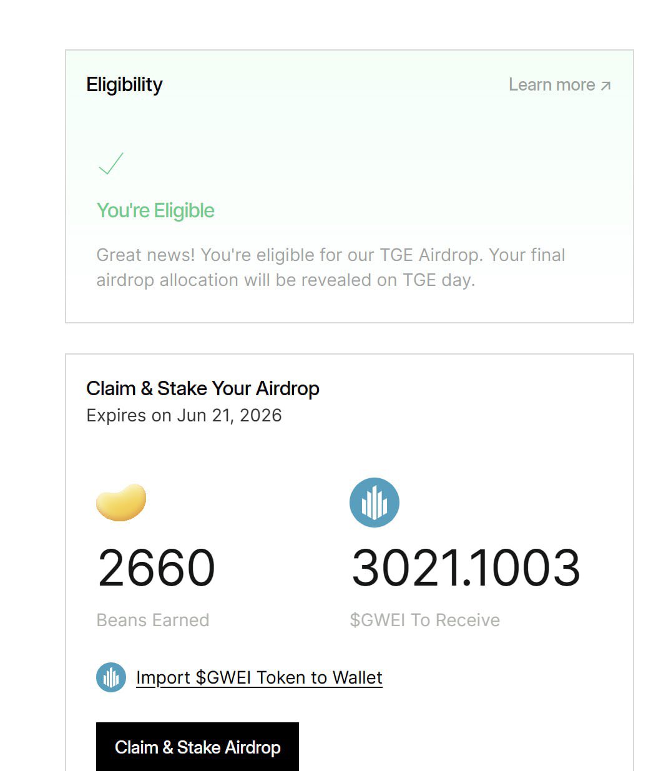Click the Eligibility heading
This screenshot has width=661, height=771.
coord(124,84)
